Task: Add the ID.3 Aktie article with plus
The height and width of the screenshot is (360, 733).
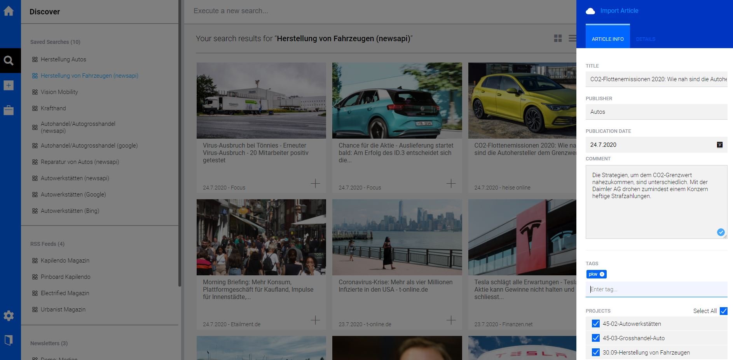Action: 451,183
